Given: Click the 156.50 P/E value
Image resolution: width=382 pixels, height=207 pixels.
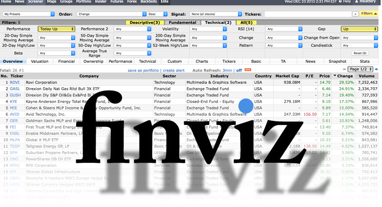Looking at the screenshot, I should [x=310, y=114].
